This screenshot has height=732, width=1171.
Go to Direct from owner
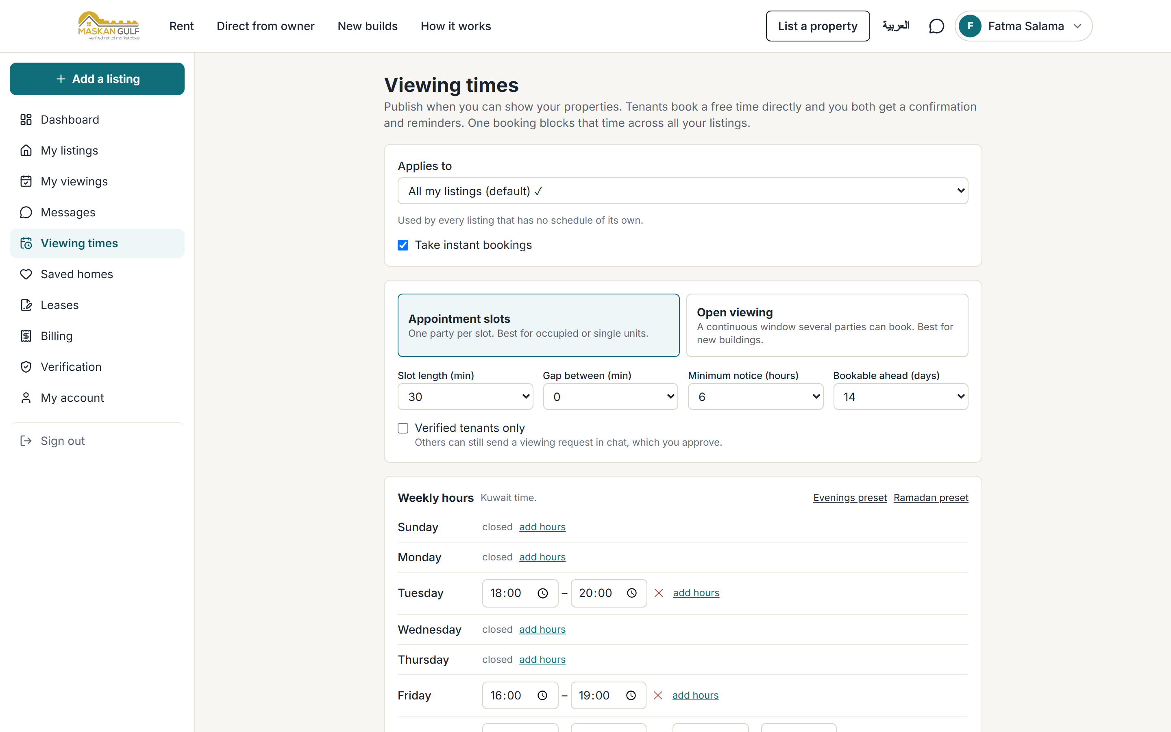click(265, 26)
